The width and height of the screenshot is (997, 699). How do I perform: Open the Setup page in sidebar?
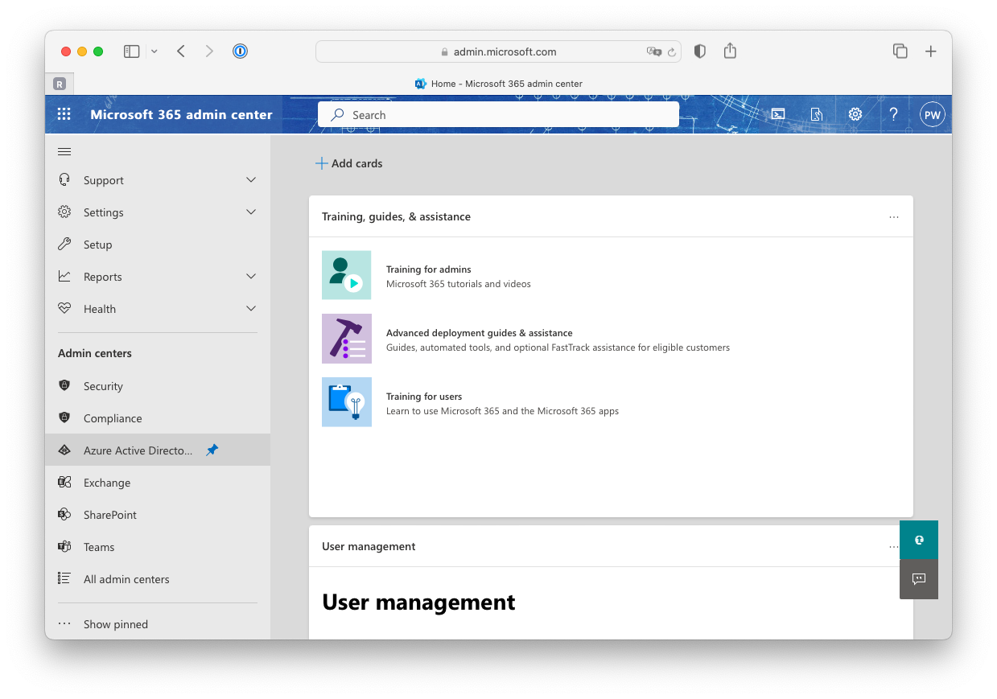[158, 245]
